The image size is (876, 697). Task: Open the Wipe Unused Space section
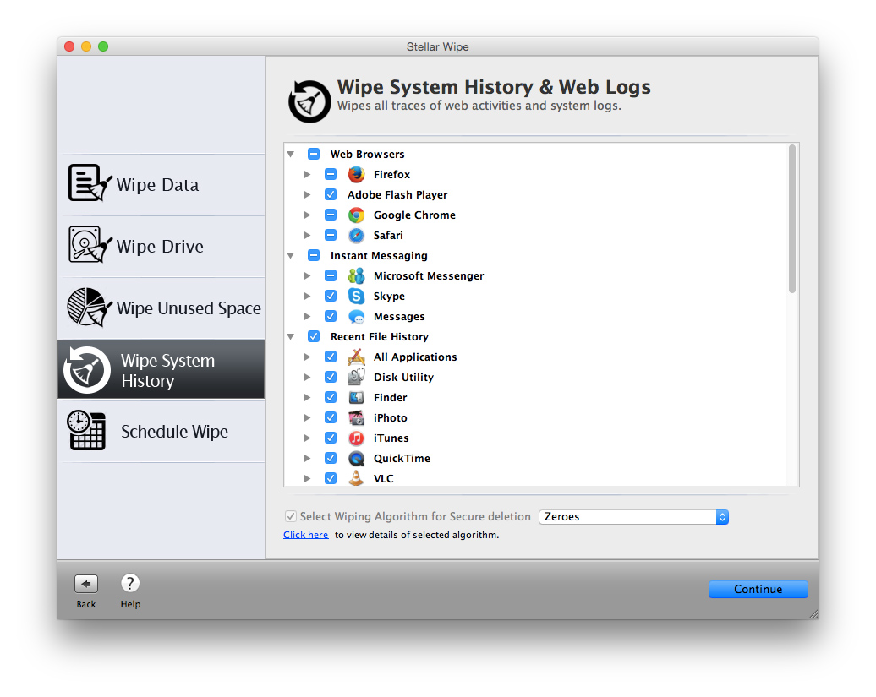[x=161, y=308]
